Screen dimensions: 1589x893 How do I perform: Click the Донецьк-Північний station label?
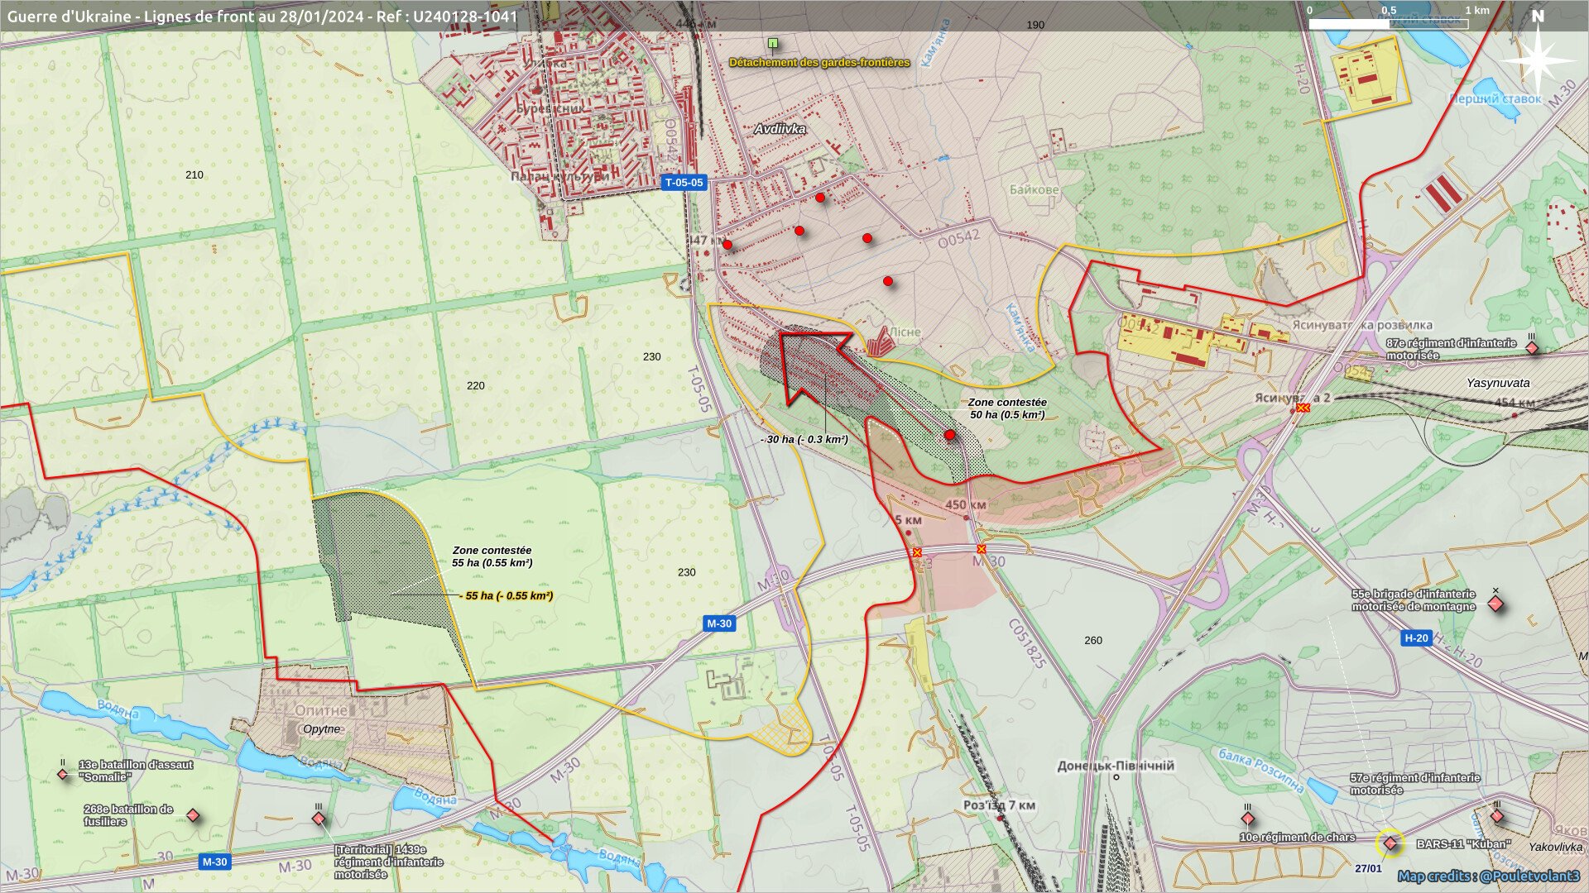1116,766
